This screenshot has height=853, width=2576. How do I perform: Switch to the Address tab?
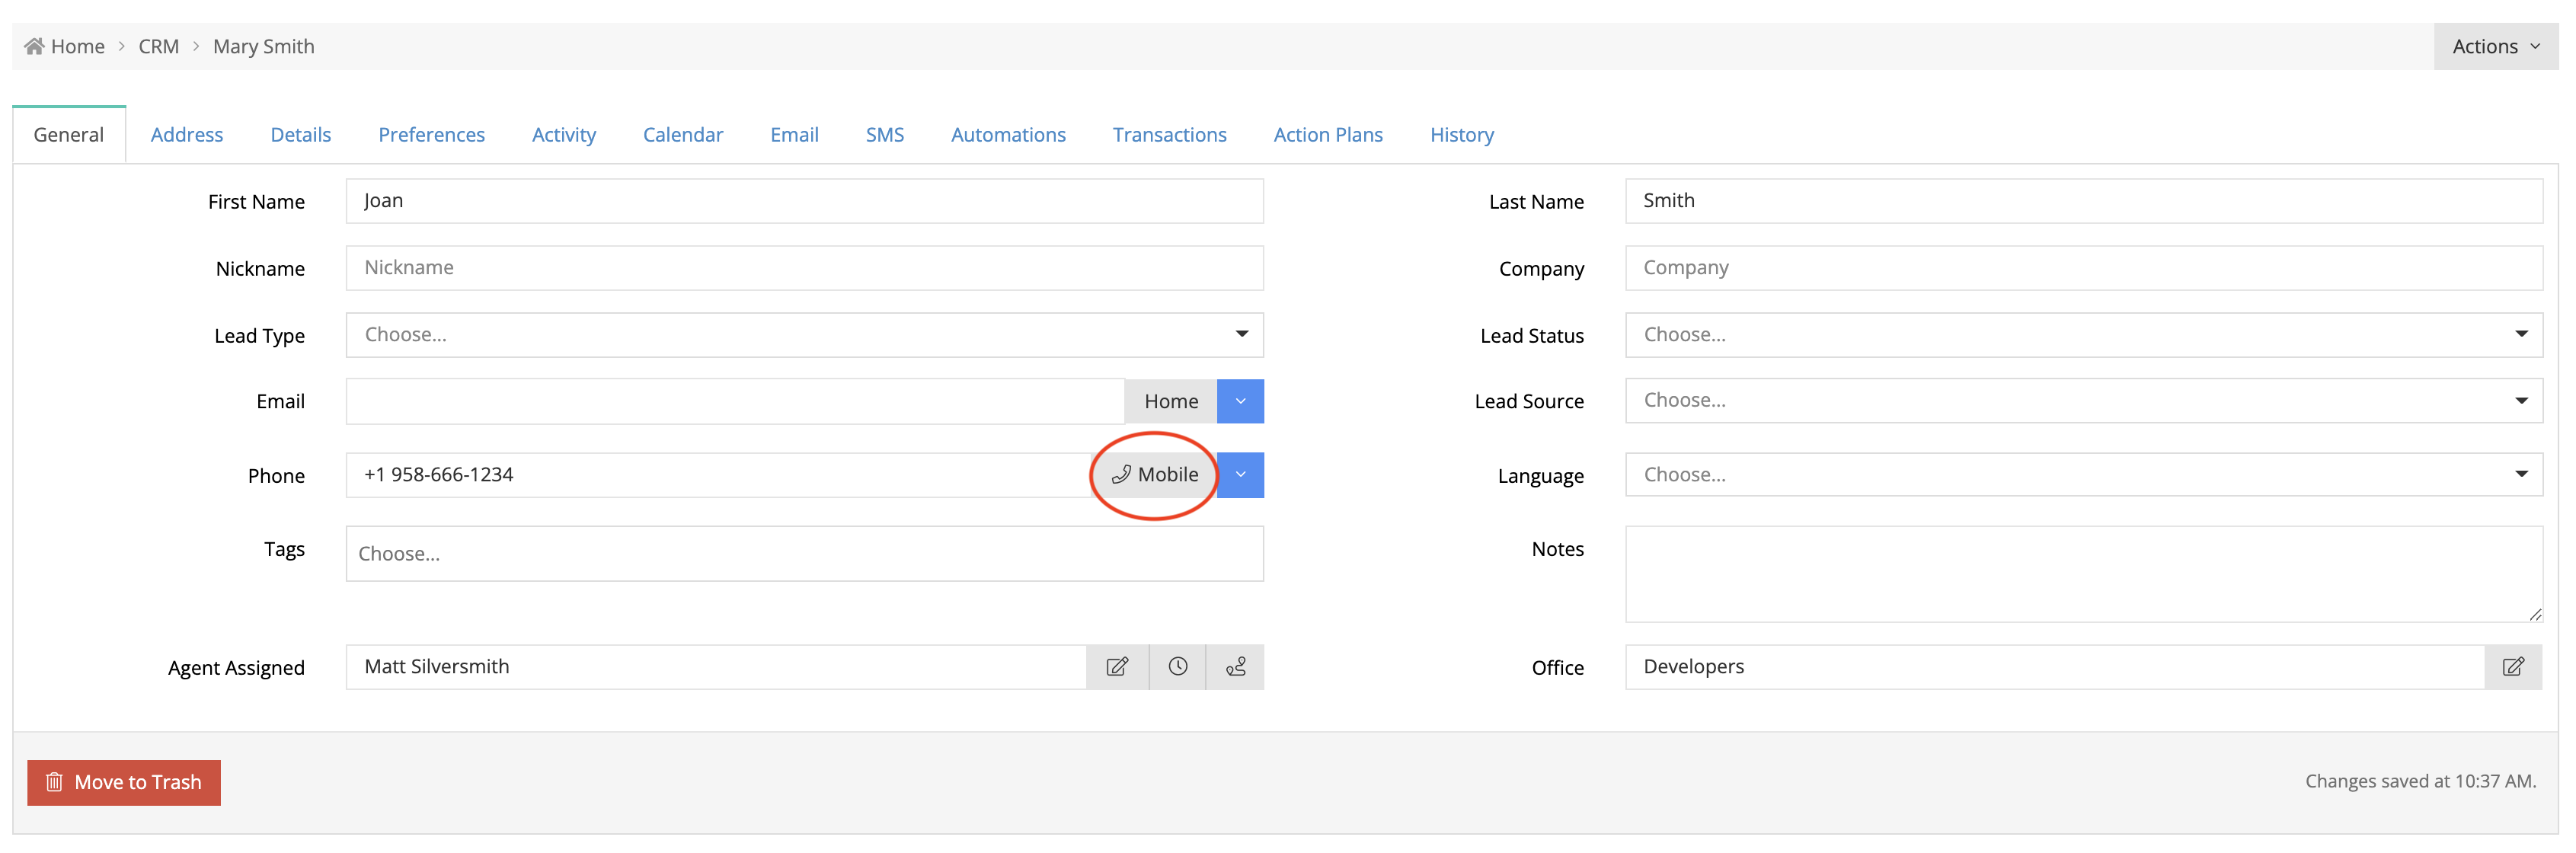click(187, 135)
